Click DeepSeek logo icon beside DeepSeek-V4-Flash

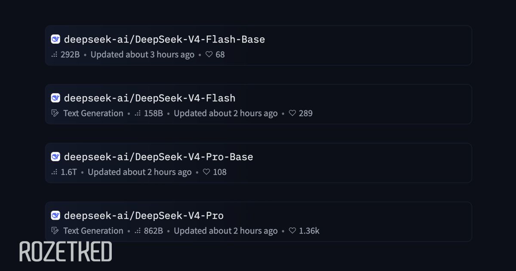click(x=55, y=98)
